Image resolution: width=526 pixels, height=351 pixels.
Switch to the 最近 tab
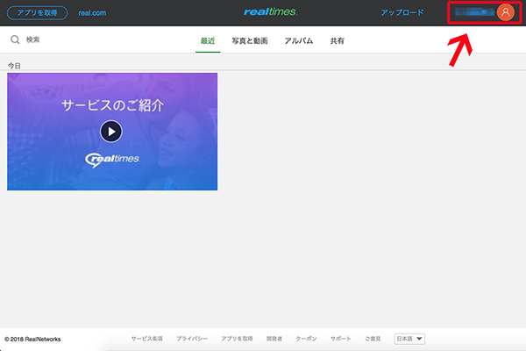coord(208,41)
